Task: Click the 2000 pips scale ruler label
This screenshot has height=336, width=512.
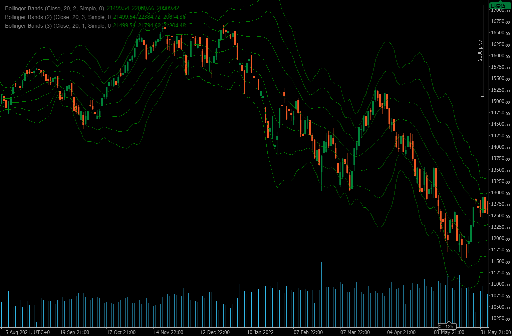Action: tap(480, 50)
